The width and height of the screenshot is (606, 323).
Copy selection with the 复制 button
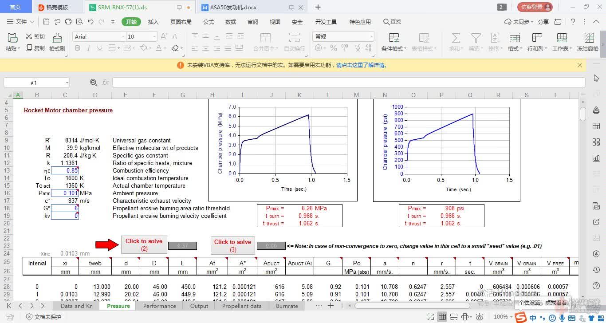[x=35, y=48]
